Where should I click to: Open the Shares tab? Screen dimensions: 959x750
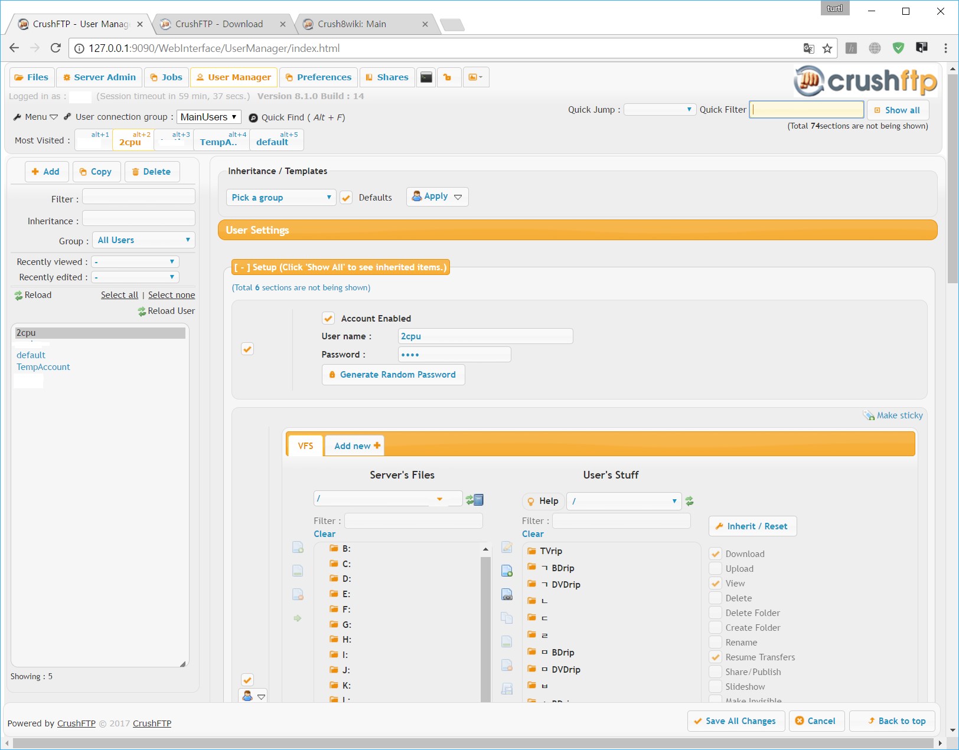tap(387, 77)
